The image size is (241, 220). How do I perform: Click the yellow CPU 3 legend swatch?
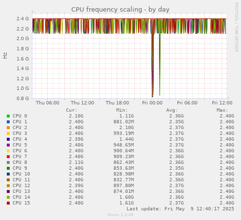tap(8, 133)
